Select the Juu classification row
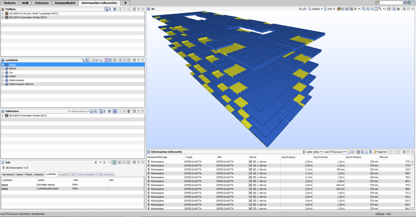This screenshot has width=416, height=217. [73, 72]
